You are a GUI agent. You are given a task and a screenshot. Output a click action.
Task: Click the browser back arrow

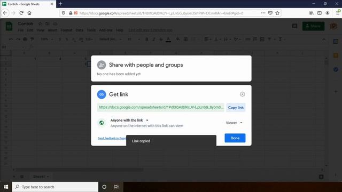[x=5, y=13]
